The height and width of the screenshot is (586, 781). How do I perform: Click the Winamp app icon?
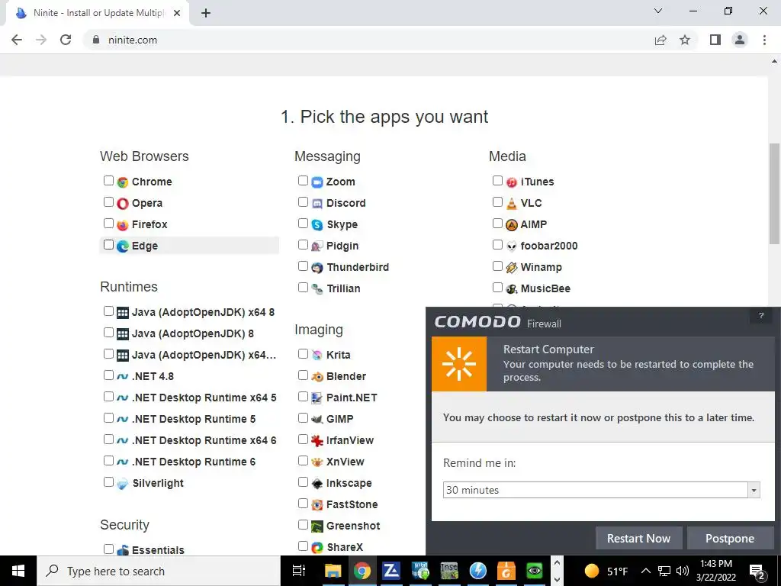click(512, 268)
